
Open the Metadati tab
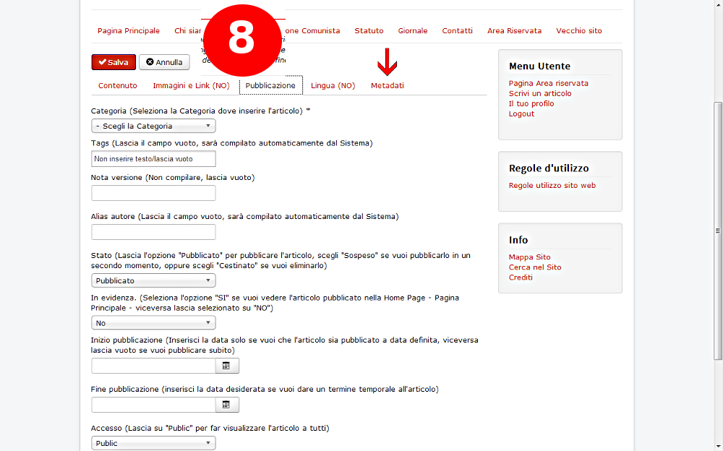coord(388,86)
